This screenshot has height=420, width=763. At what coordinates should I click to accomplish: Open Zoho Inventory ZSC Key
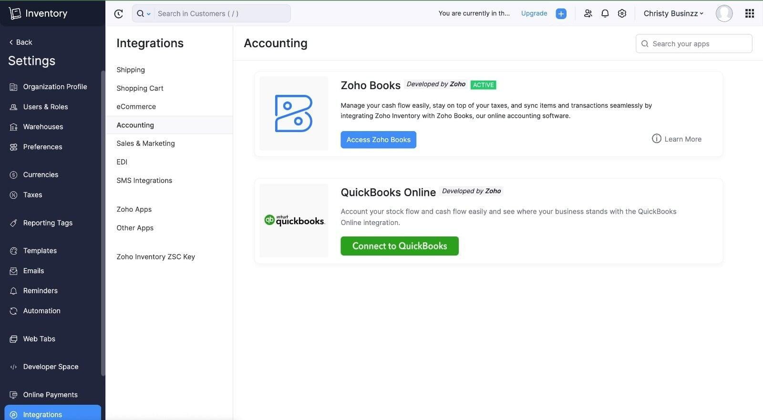[x=155, y=256]
